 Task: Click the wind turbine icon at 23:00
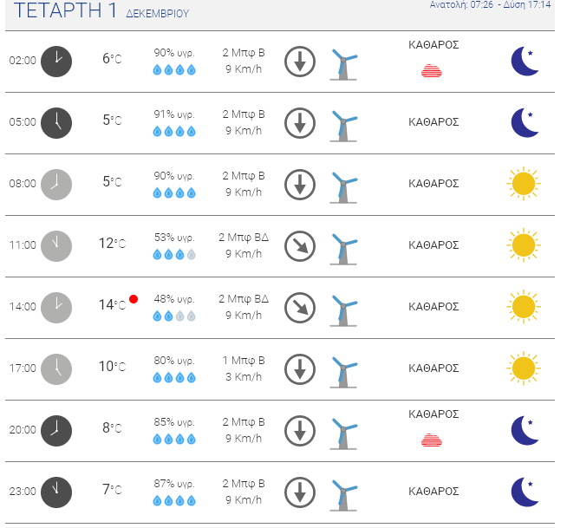click(x=344, y=495)
